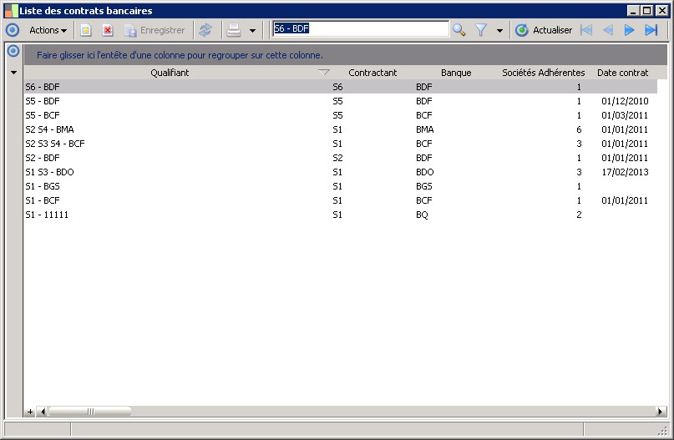Sort by Contractant column header
674x440 pixels.
(372, 73)
